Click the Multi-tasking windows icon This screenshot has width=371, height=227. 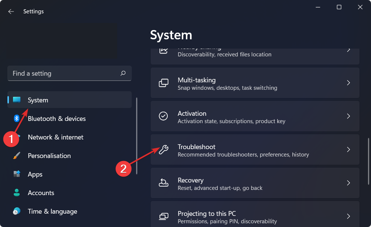(x=163, y=83)
